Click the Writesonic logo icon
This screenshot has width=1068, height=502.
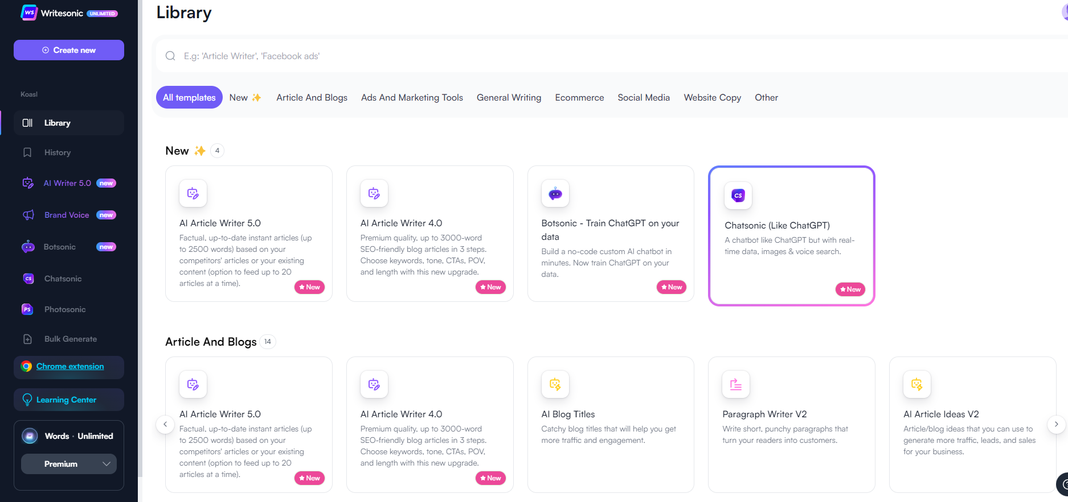[28, 13]
